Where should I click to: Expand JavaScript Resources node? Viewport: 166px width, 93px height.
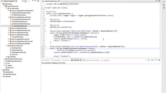(x=4, y=59)
